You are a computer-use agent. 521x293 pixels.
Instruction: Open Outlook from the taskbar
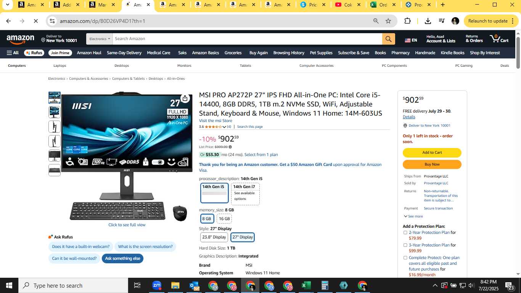click(x=194, y=285)
